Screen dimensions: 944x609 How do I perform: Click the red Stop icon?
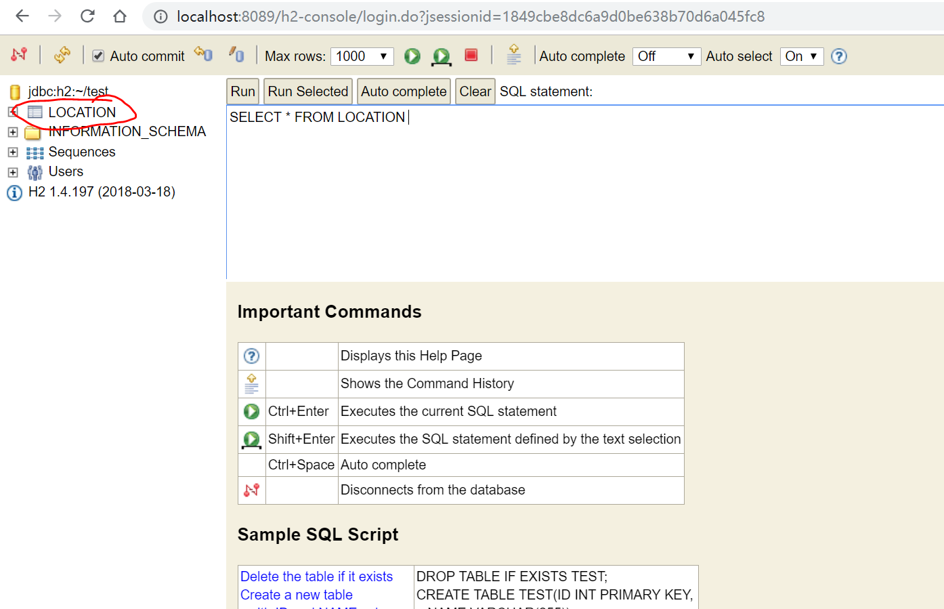click(x=471, y=55)
